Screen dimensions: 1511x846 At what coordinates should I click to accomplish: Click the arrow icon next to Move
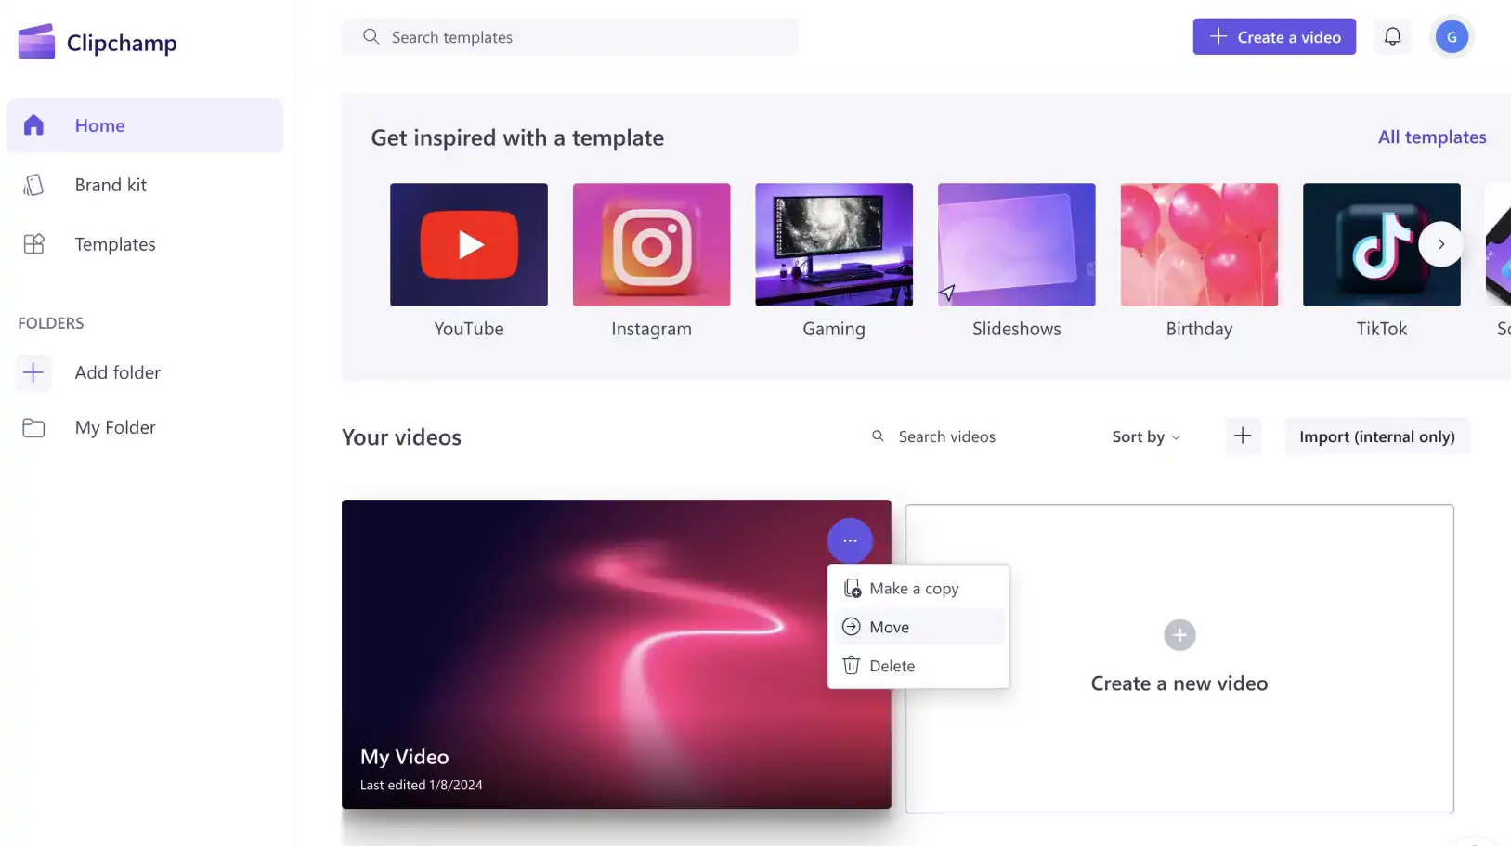(x=851, y=627)
